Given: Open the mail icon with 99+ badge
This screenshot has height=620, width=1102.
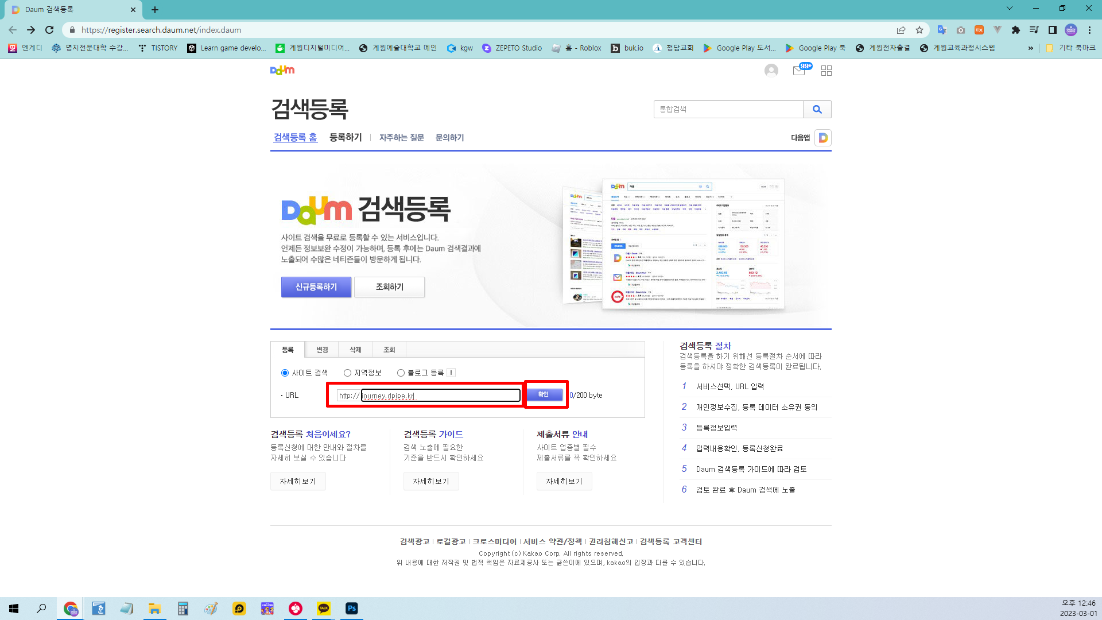Looking at the screenshot, I should point(799,70).
